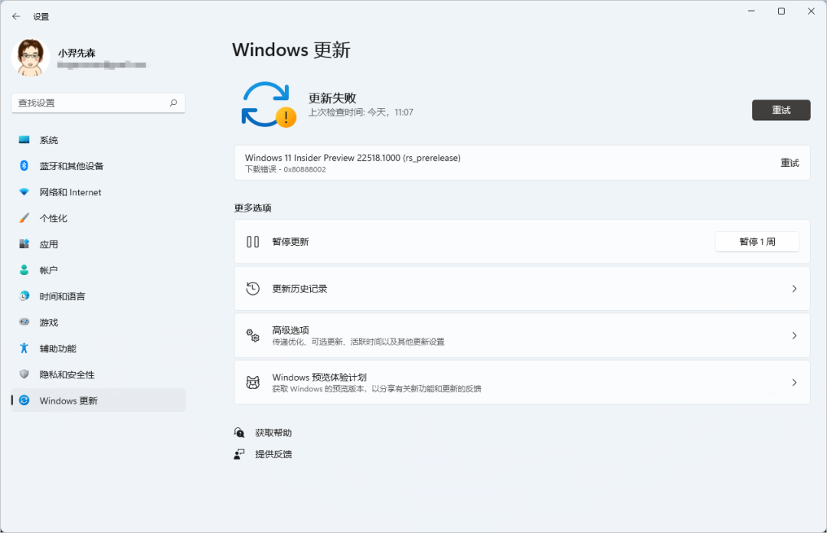Viewport: 827px width, 533px height.
Task: Click the globe clock icon beside 时间和语言
Action: [x=25, y=296]
